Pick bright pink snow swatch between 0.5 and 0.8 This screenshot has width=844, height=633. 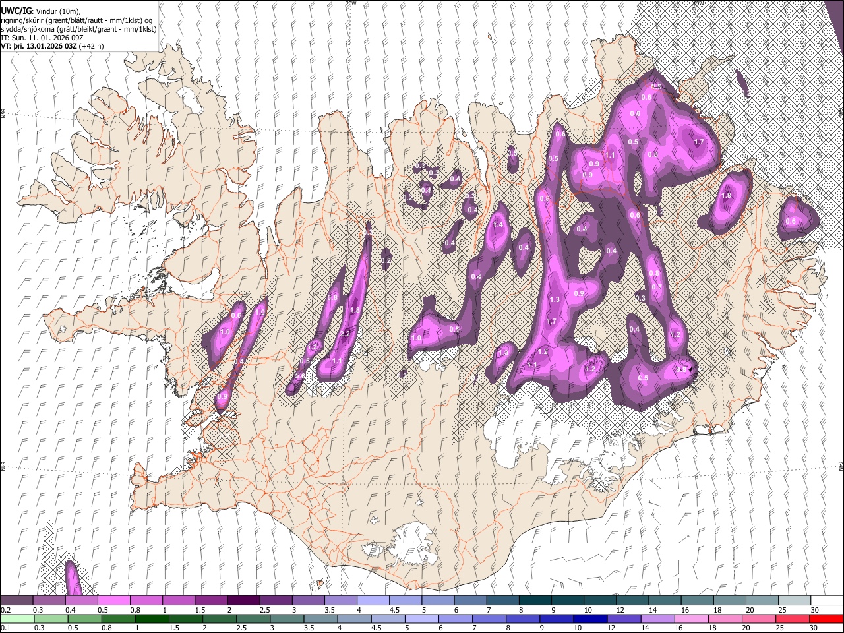tap(113, 601)
